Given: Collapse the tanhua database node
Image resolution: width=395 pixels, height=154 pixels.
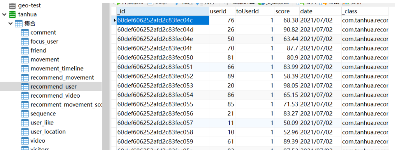Looking at the screenshot, I should 4,15.
